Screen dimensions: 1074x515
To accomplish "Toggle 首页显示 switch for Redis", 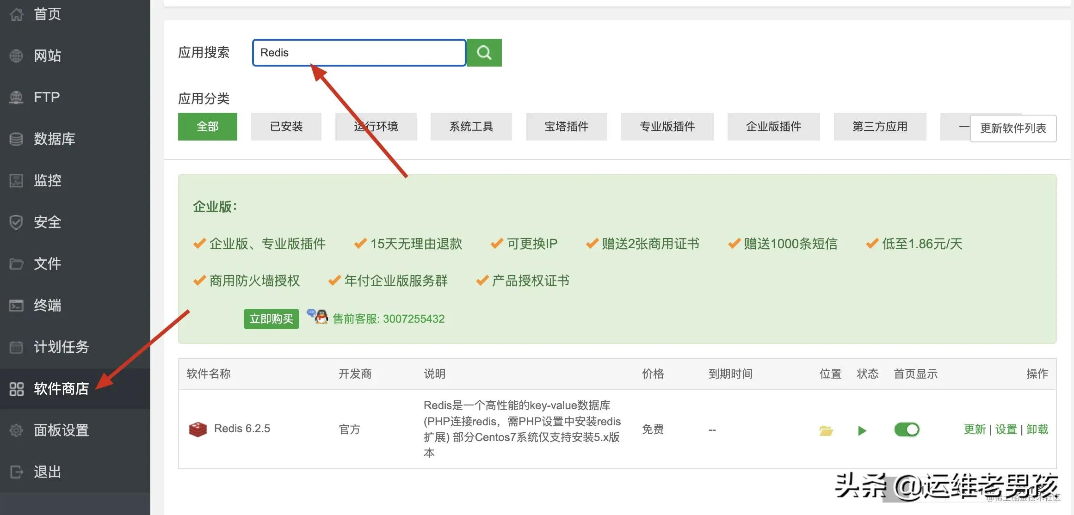I will 906,429.
